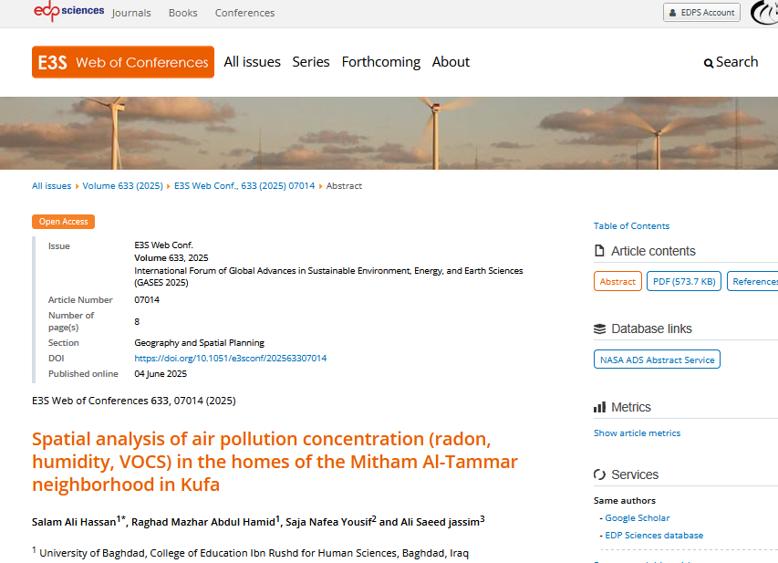Open the EDPS Account user button
The width and height of the screenshot is (778, 563).
pyautogui.click(x=701, y=13)
